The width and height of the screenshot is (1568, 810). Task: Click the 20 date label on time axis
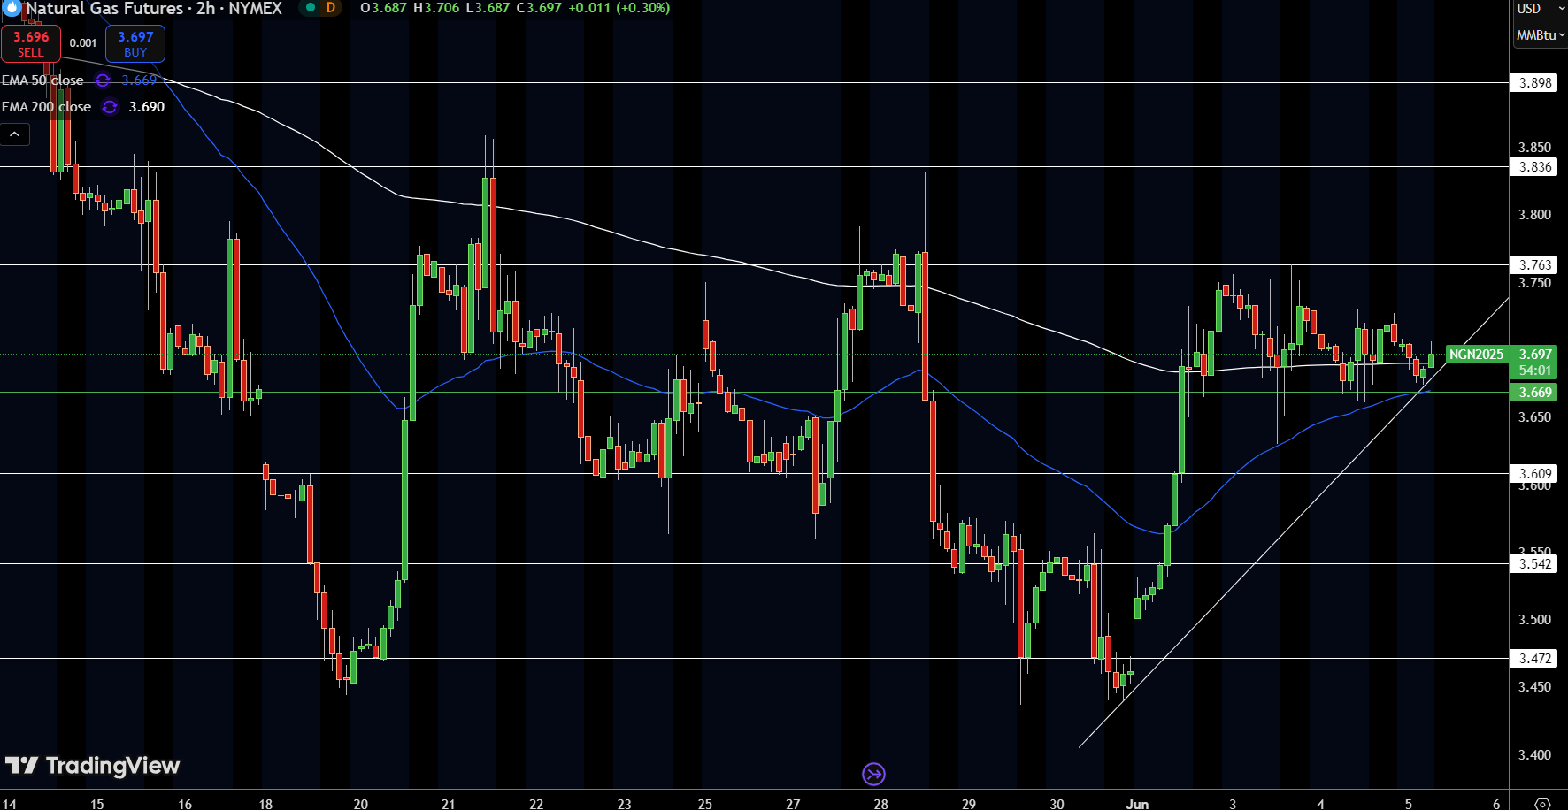tap(360, 804)
